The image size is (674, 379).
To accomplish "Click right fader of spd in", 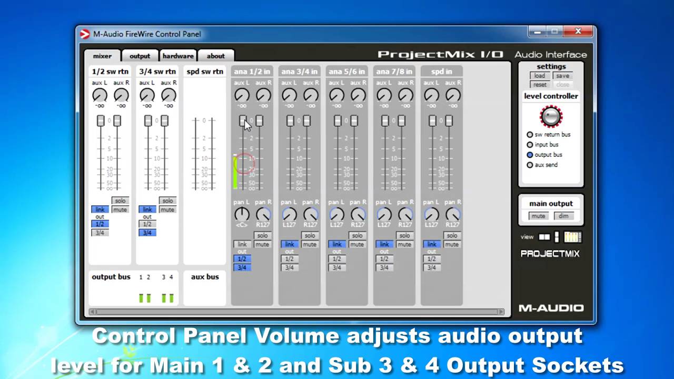I will [x=449, y=121].
